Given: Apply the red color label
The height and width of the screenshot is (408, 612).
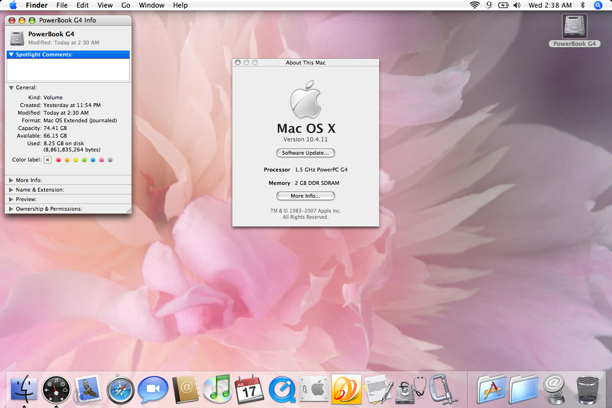Looking at the screenshot, I should [x=59, y=160].
